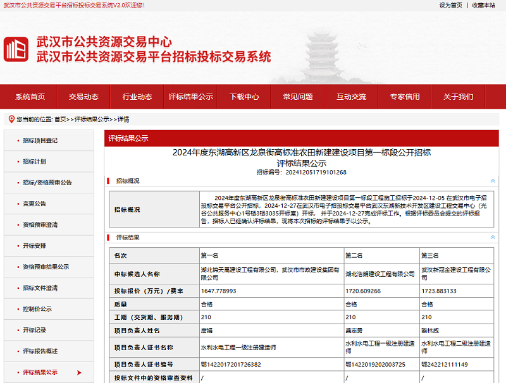Open 交易动态 navigation menu
This screenshot has width=506, height=383.
(83, 97)
